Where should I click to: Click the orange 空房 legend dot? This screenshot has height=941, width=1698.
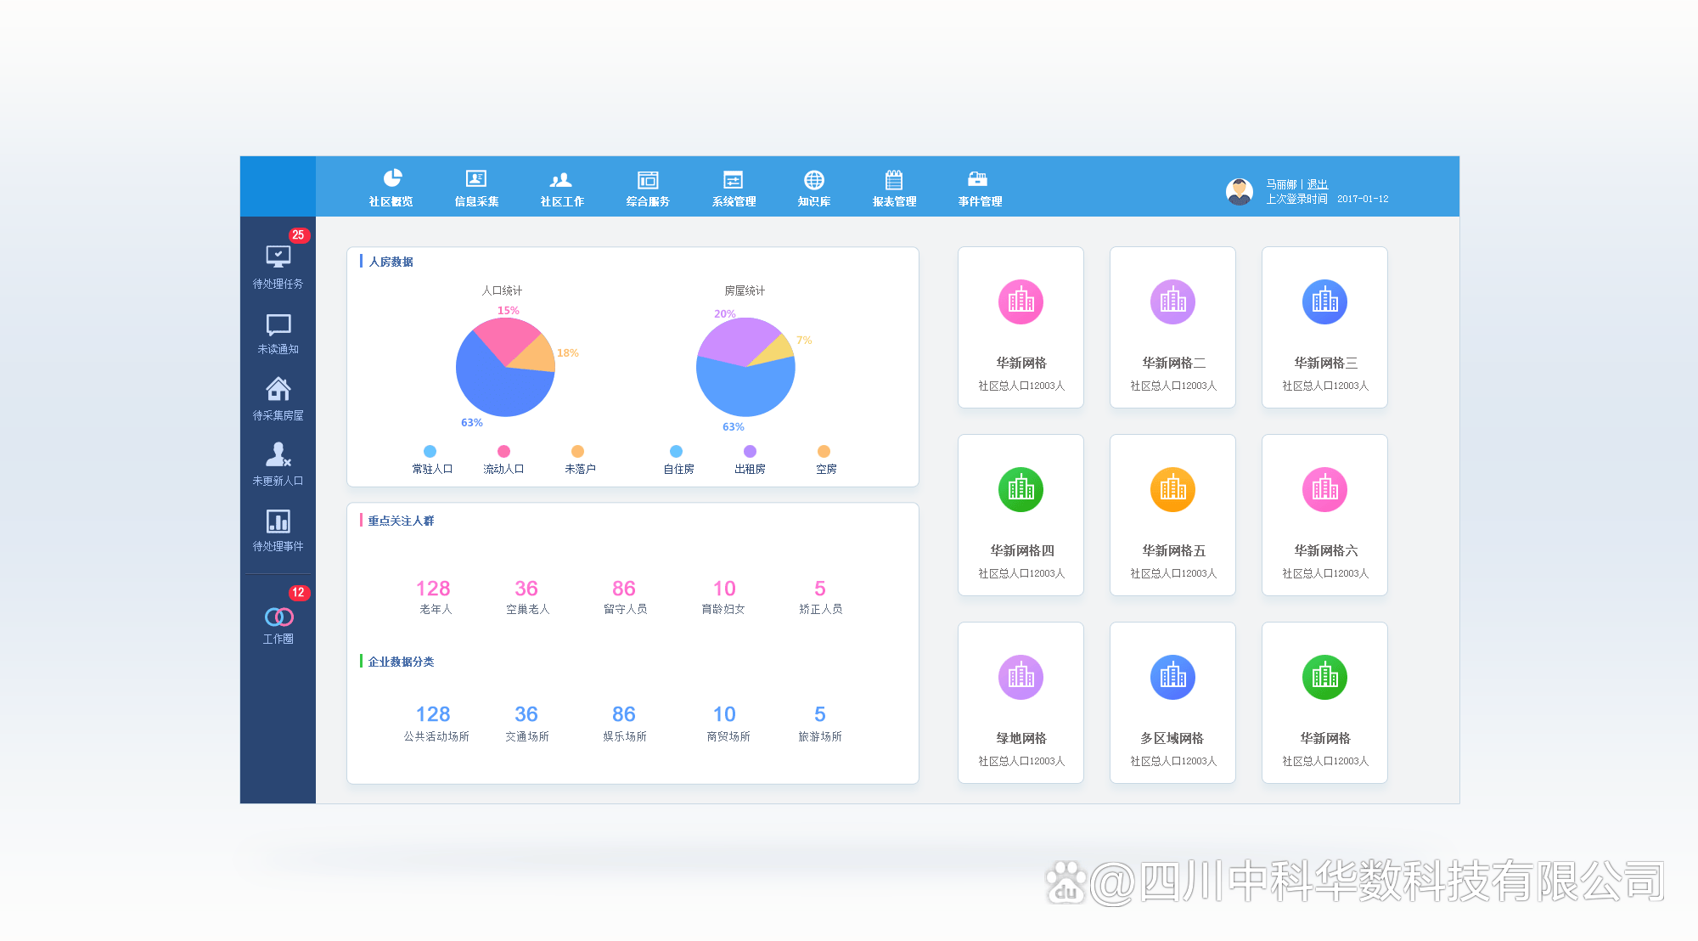click(824, 451)
